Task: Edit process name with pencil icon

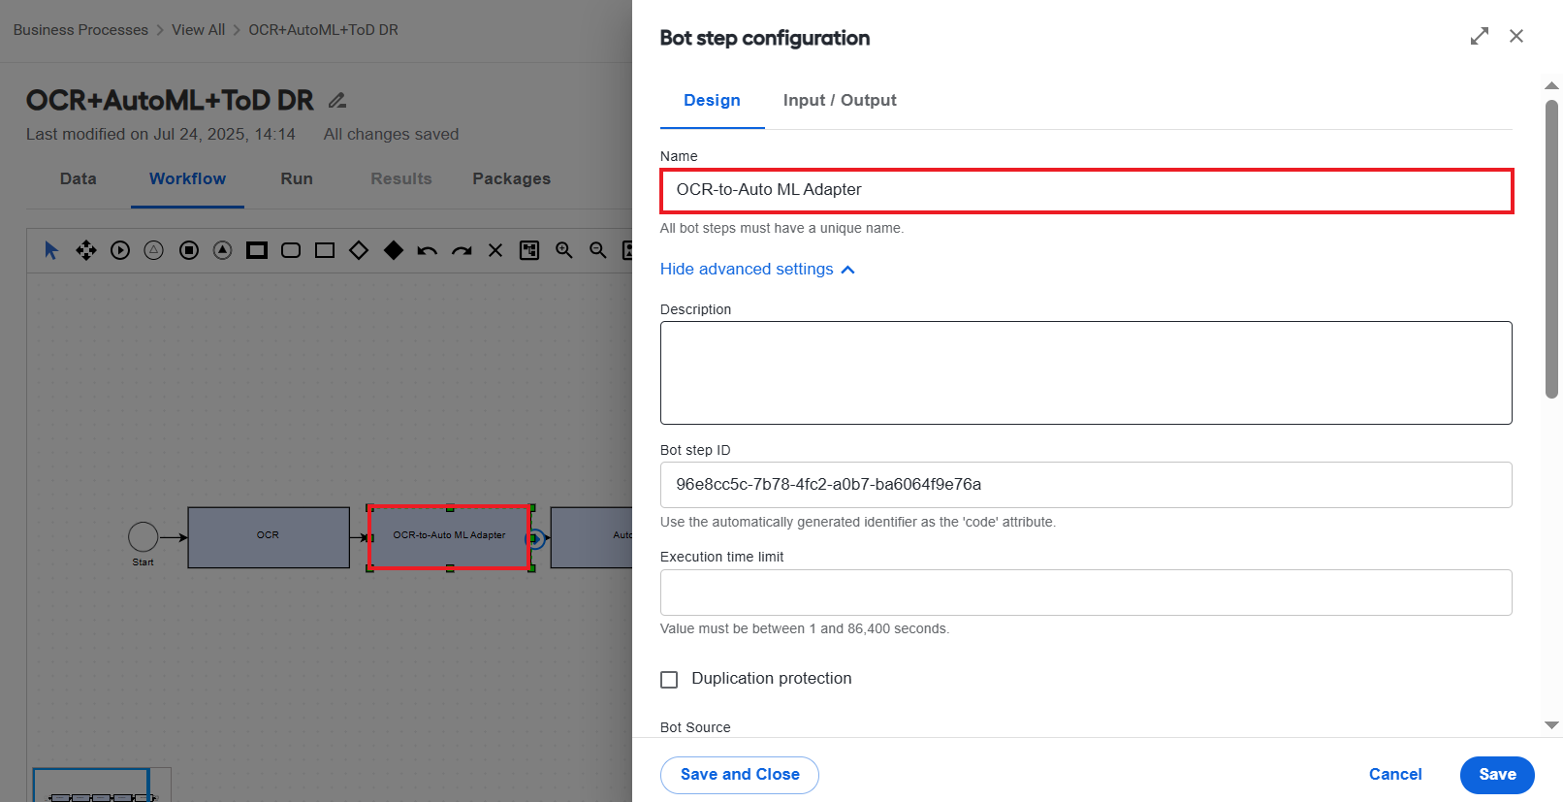Action: (x=337, y=100)
